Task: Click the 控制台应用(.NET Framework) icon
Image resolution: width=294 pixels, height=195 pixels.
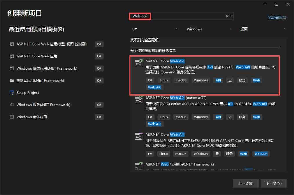Action: [x=12, y=81]
